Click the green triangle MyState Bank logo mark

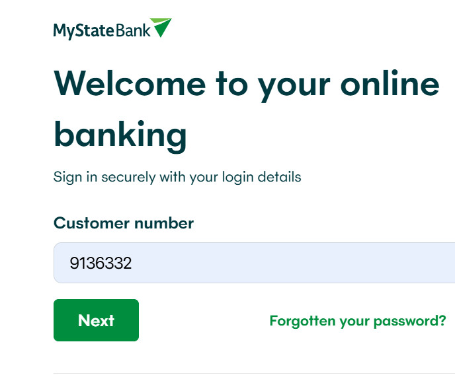pyautogui.click(x=161, y=27)
